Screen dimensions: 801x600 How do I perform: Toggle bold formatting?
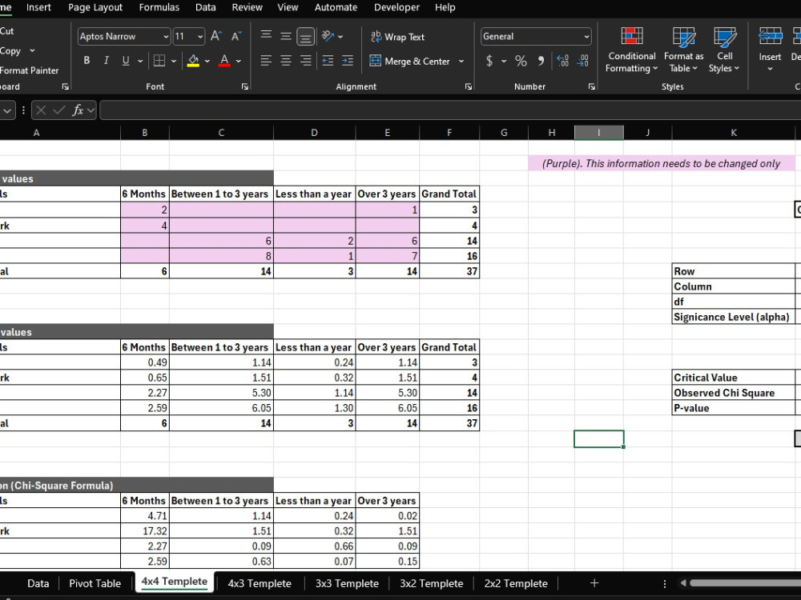(87, 60)
